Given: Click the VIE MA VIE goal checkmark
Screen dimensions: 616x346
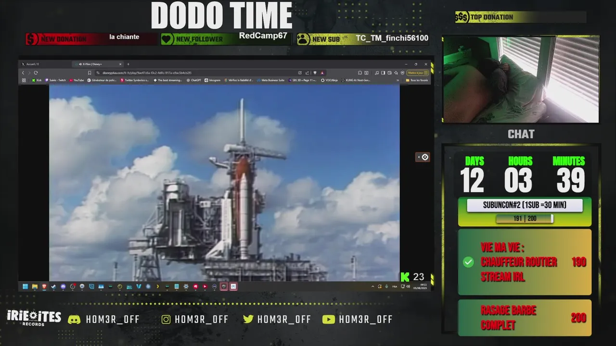Looking at the screenshot, I should 468,262.
